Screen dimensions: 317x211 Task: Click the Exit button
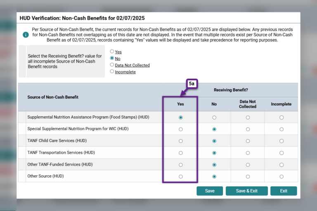[x=284, y=191]
